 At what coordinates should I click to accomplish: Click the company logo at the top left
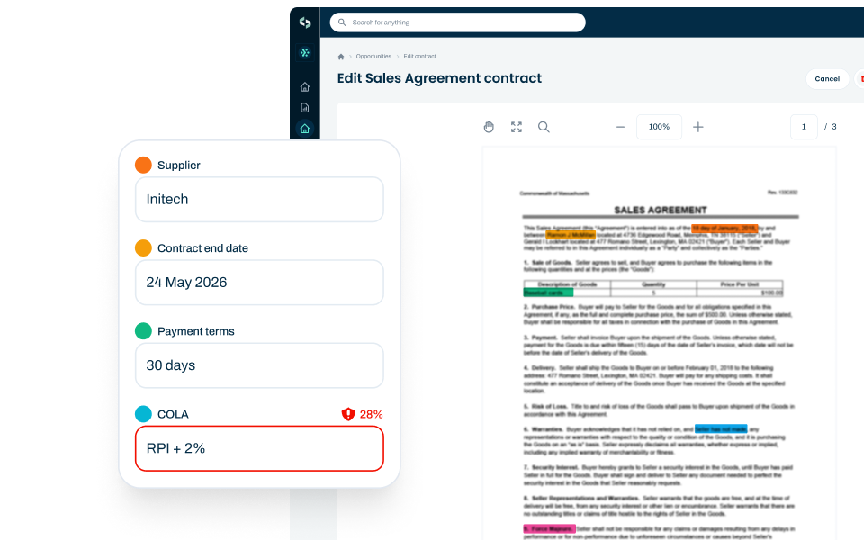[305, 22]
